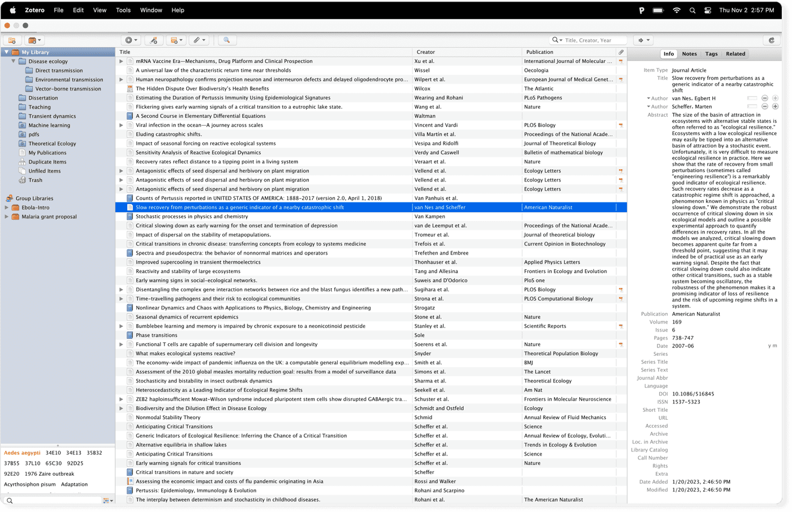This screenshot has width=792, height=512.
Task: Open the Tools menu
Action: click(123, 10)
